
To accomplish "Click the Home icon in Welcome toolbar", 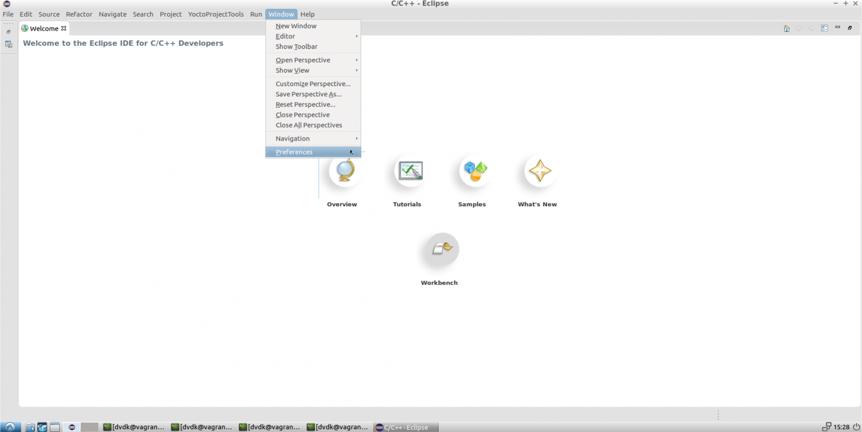I will click(x=787, y=29).
